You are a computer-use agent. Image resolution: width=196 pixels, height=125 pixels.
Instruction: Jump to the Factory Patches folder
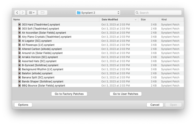tap(69, 94)
